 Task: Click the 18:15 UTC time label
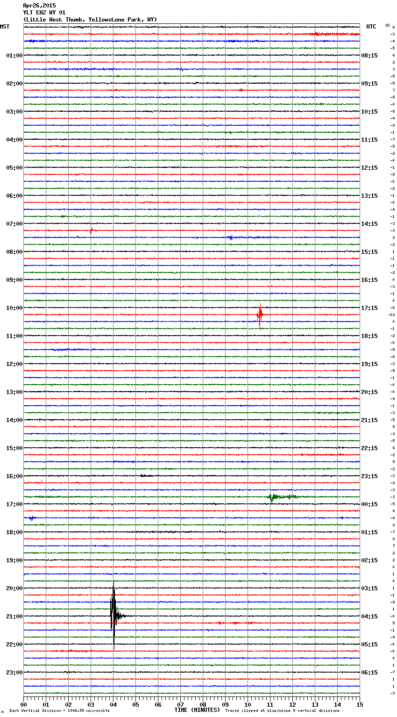pos(369,336)
